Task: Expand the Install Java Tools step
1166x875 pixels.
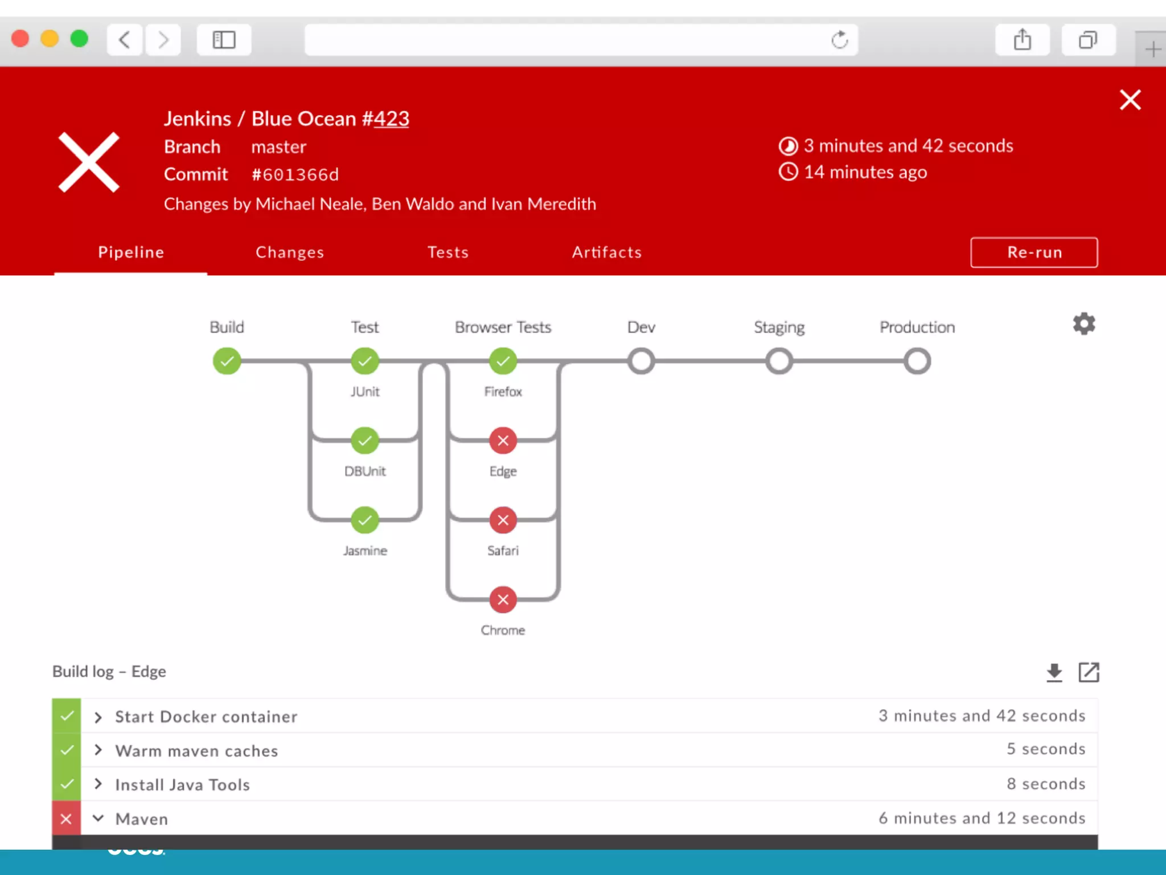Action: tap(98, 784)
